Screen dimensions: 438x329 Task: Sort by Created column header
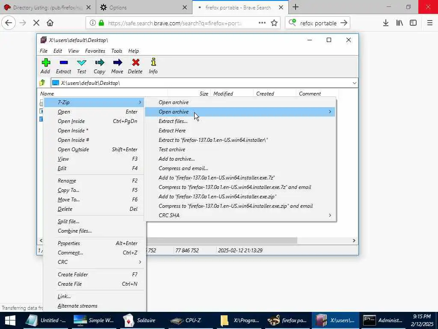tap(274, 94)
